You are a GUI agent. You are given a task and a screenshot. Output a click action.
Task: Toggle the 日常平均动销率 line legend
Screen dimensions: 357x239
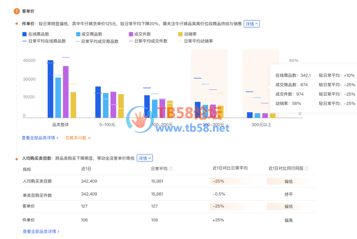[x=198, y=41]
